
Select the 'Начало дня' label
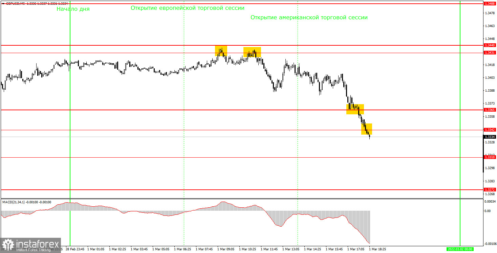tap(73, 9)
